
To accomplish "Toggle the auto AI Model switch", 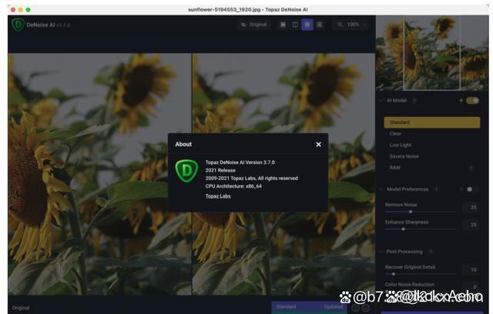I will (472, 101).
